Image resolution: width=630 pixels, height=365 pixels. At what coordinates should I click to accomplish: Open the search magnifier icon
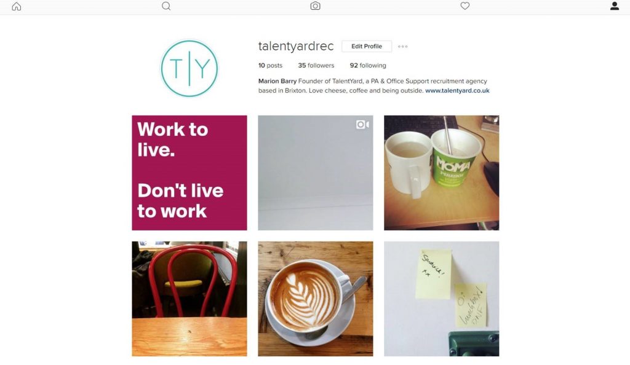click(166, 6)
